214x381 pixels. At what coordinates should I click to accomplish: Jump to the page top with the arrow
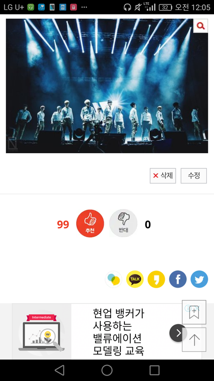194,340
